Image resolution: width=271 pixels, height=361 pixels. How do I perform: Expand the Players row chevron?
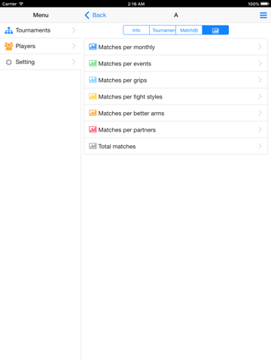coord(74,46)
